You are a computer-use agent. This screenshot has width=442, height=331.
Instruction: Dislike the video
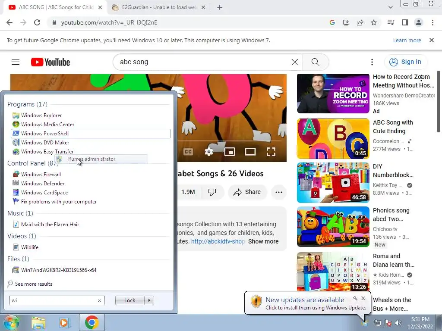click(212, 192)
